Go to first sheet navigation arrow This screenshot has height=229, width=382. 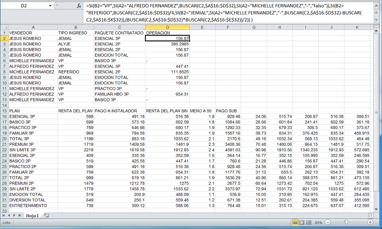tap(4, 216)
